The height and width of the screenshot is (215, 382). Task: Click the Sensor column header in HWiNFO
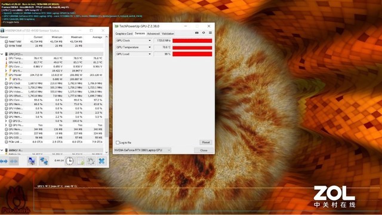[x=4, y=37]
